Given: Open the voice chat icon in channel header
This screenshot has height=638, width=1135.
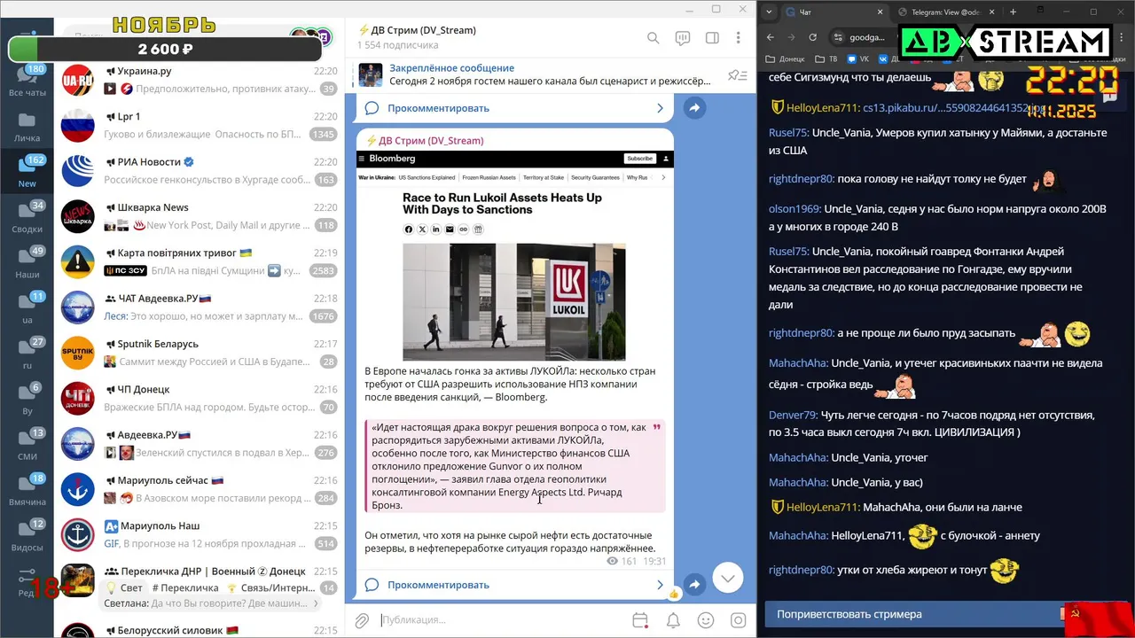Looking at the screenshot, I should pyautogui.click(x=682, y=38).
